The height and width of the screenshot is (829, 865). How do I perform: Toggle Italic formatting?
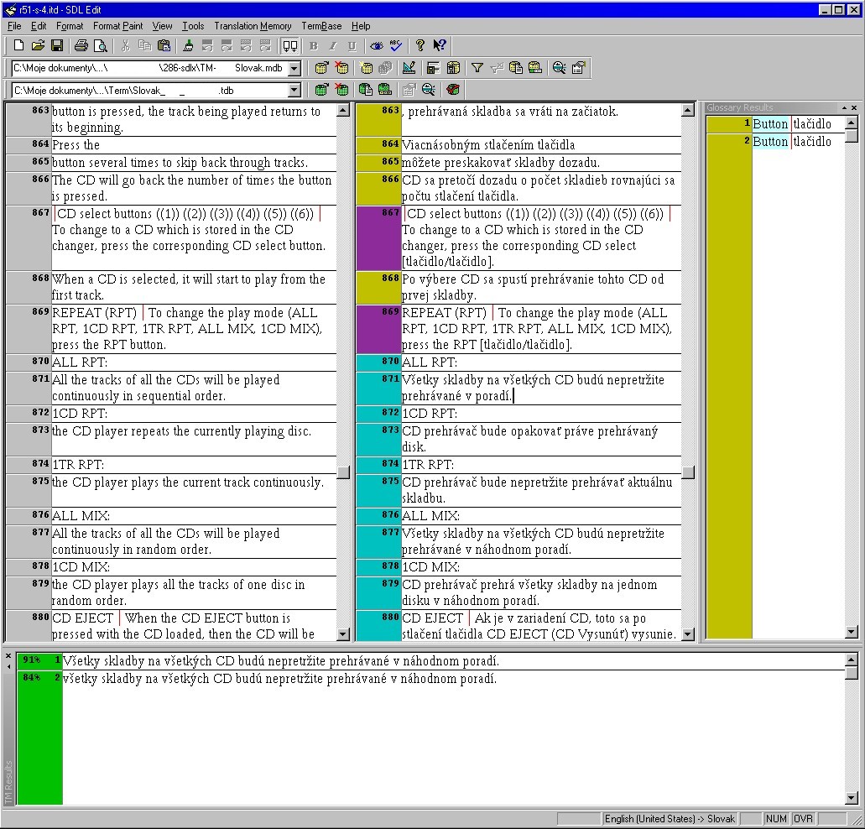point(332,46)
